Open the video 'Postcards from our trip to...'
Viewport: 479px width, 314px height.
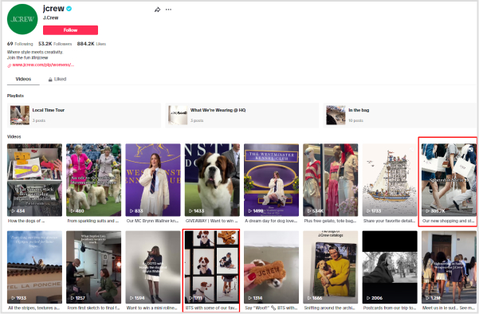point(390,267)
